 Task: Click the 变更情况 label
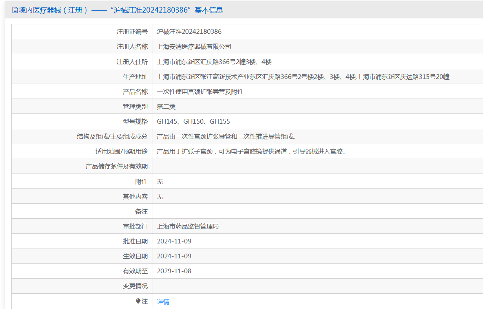[x=135, y=286]
